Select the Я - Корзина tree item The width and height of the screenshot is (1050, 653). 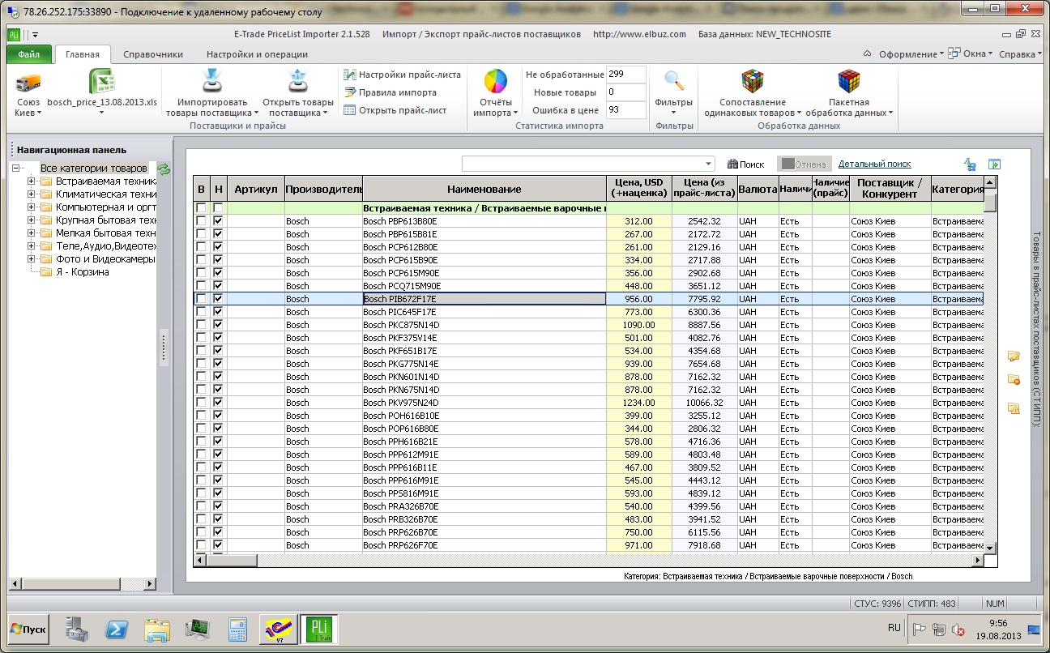pyautogui.click(x=82, y=272)
